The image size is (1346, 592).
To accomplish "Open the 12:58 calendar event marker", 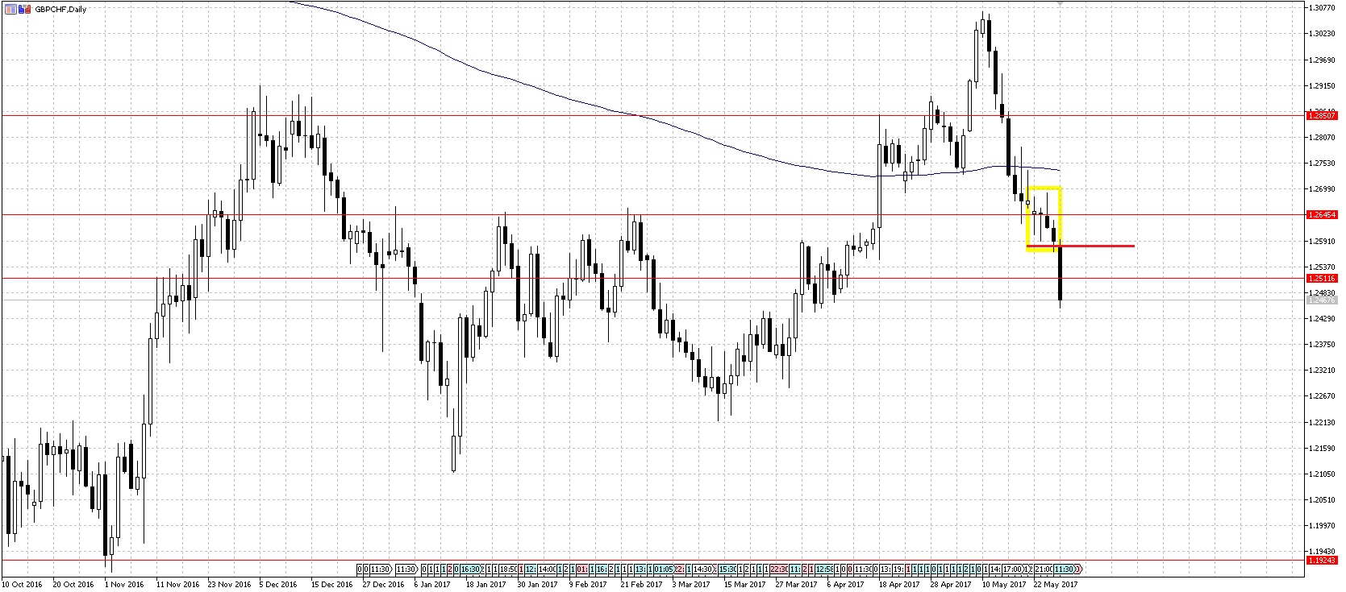I will [x=823, y=568].
